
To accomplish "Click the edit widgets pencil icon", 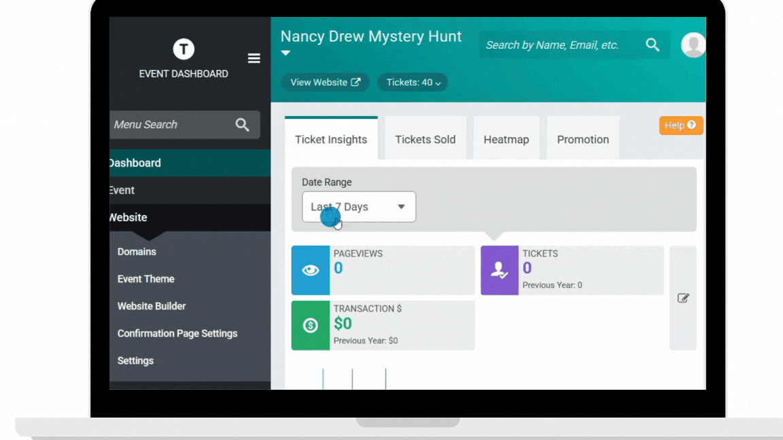I will [x=682, y=298].
